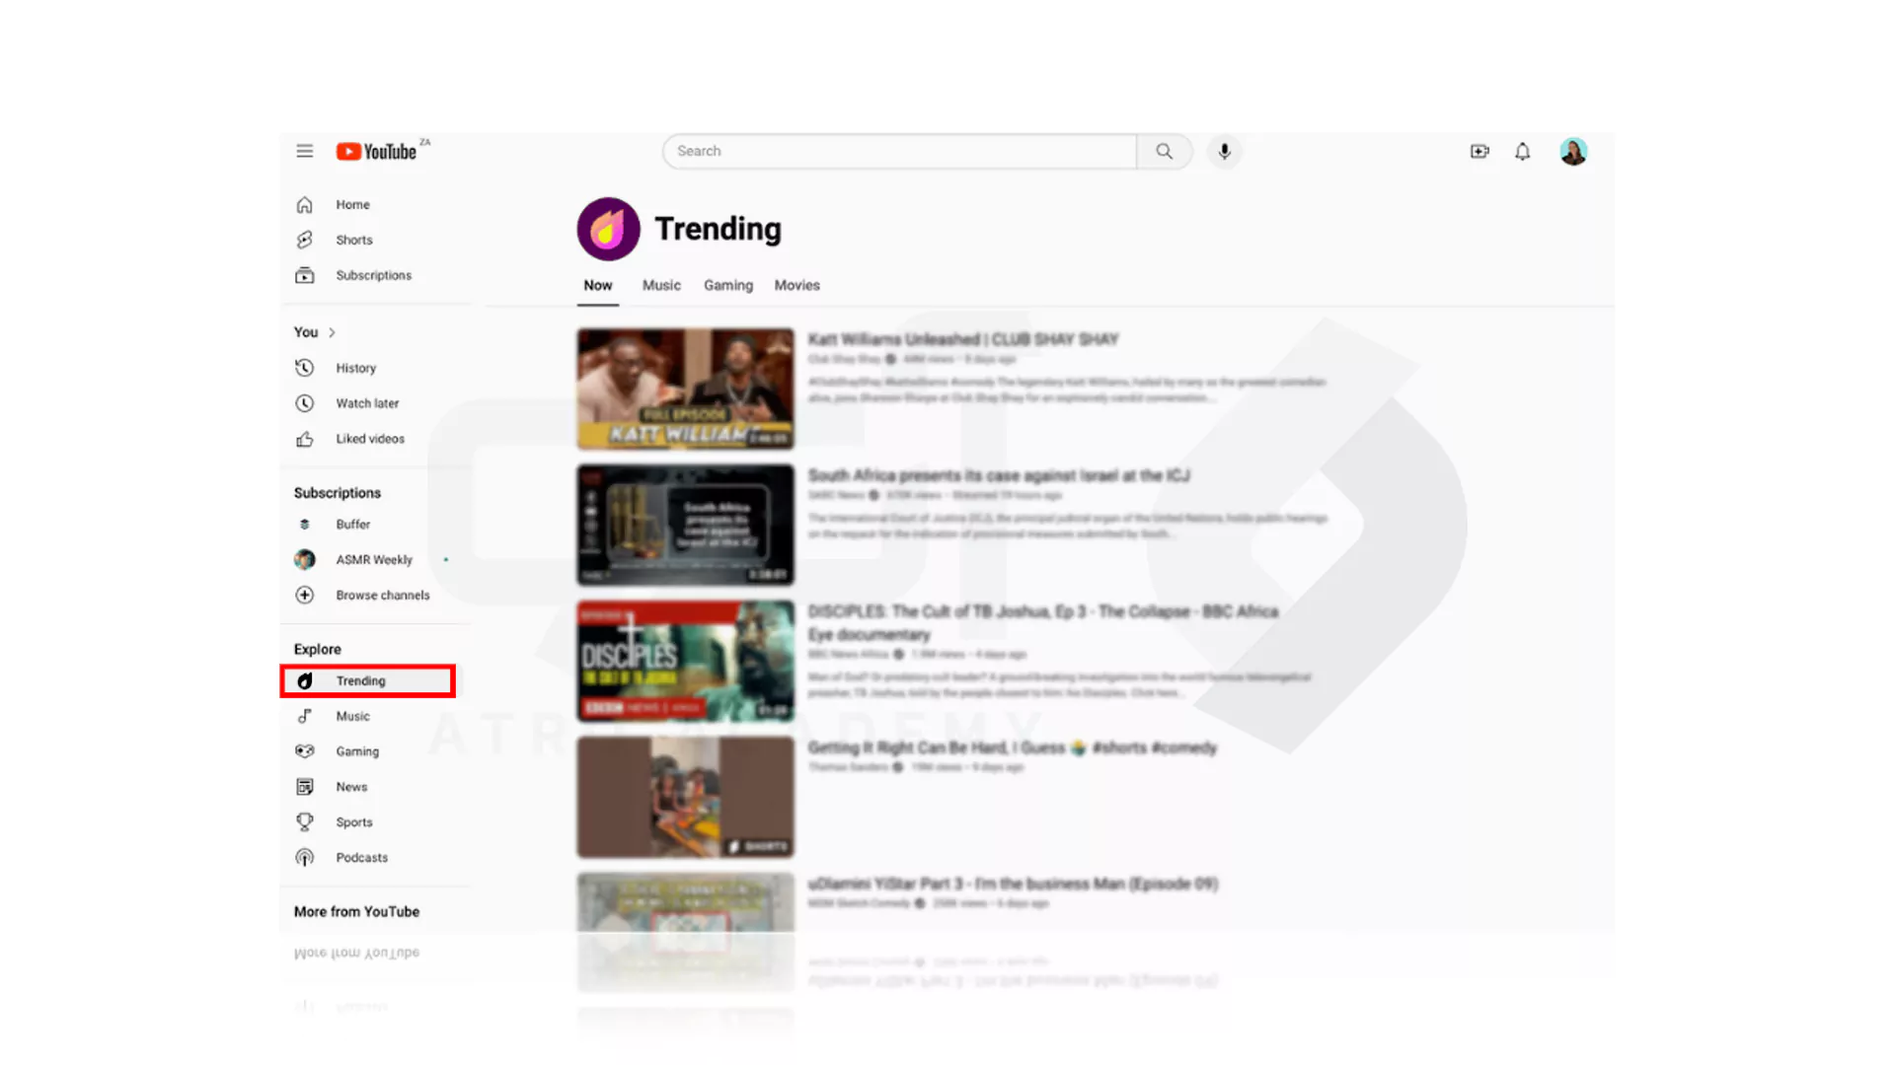
Task: Click the Browse channels plus icon
Action: tap(304, 595)
